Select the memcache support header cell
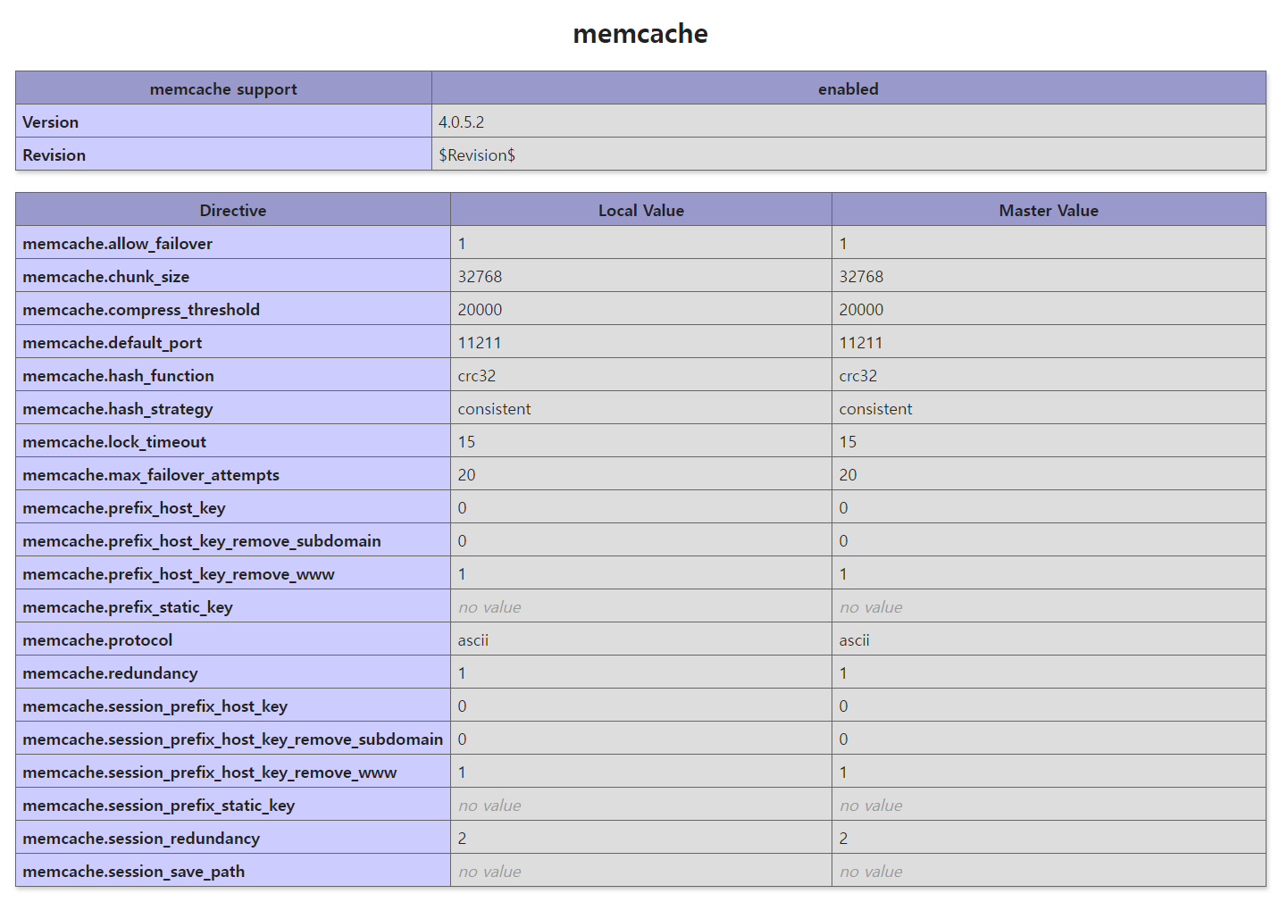 click(223, 88)
